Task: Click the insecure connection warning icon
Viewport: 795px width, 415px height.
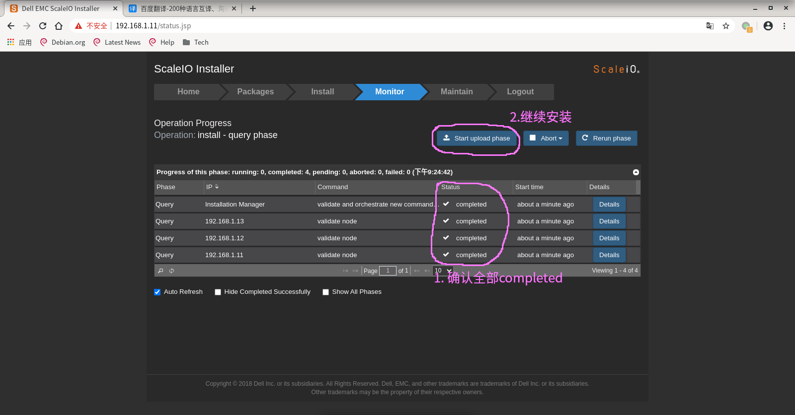Action: pyautogui.click(x=79, y=26)
